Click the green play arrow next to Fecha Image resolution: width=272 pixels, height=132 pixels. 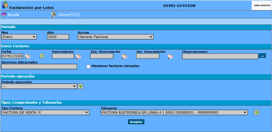42,56
